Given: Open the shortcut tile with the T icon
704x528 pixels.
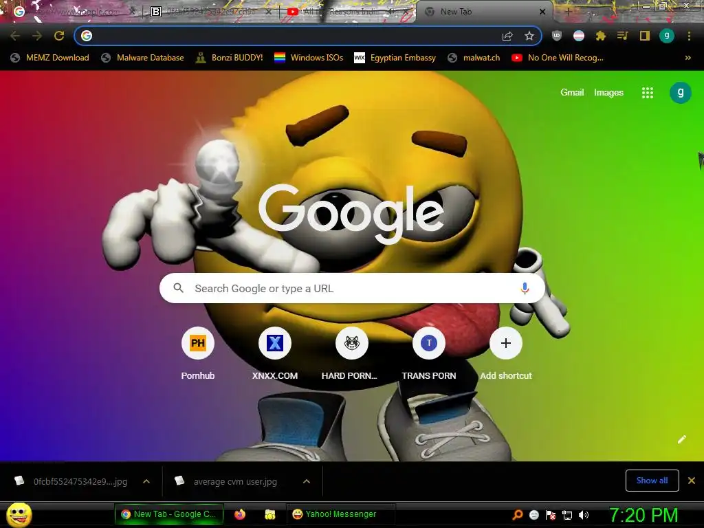Looking at the screenshot, I should coord(429,344).
